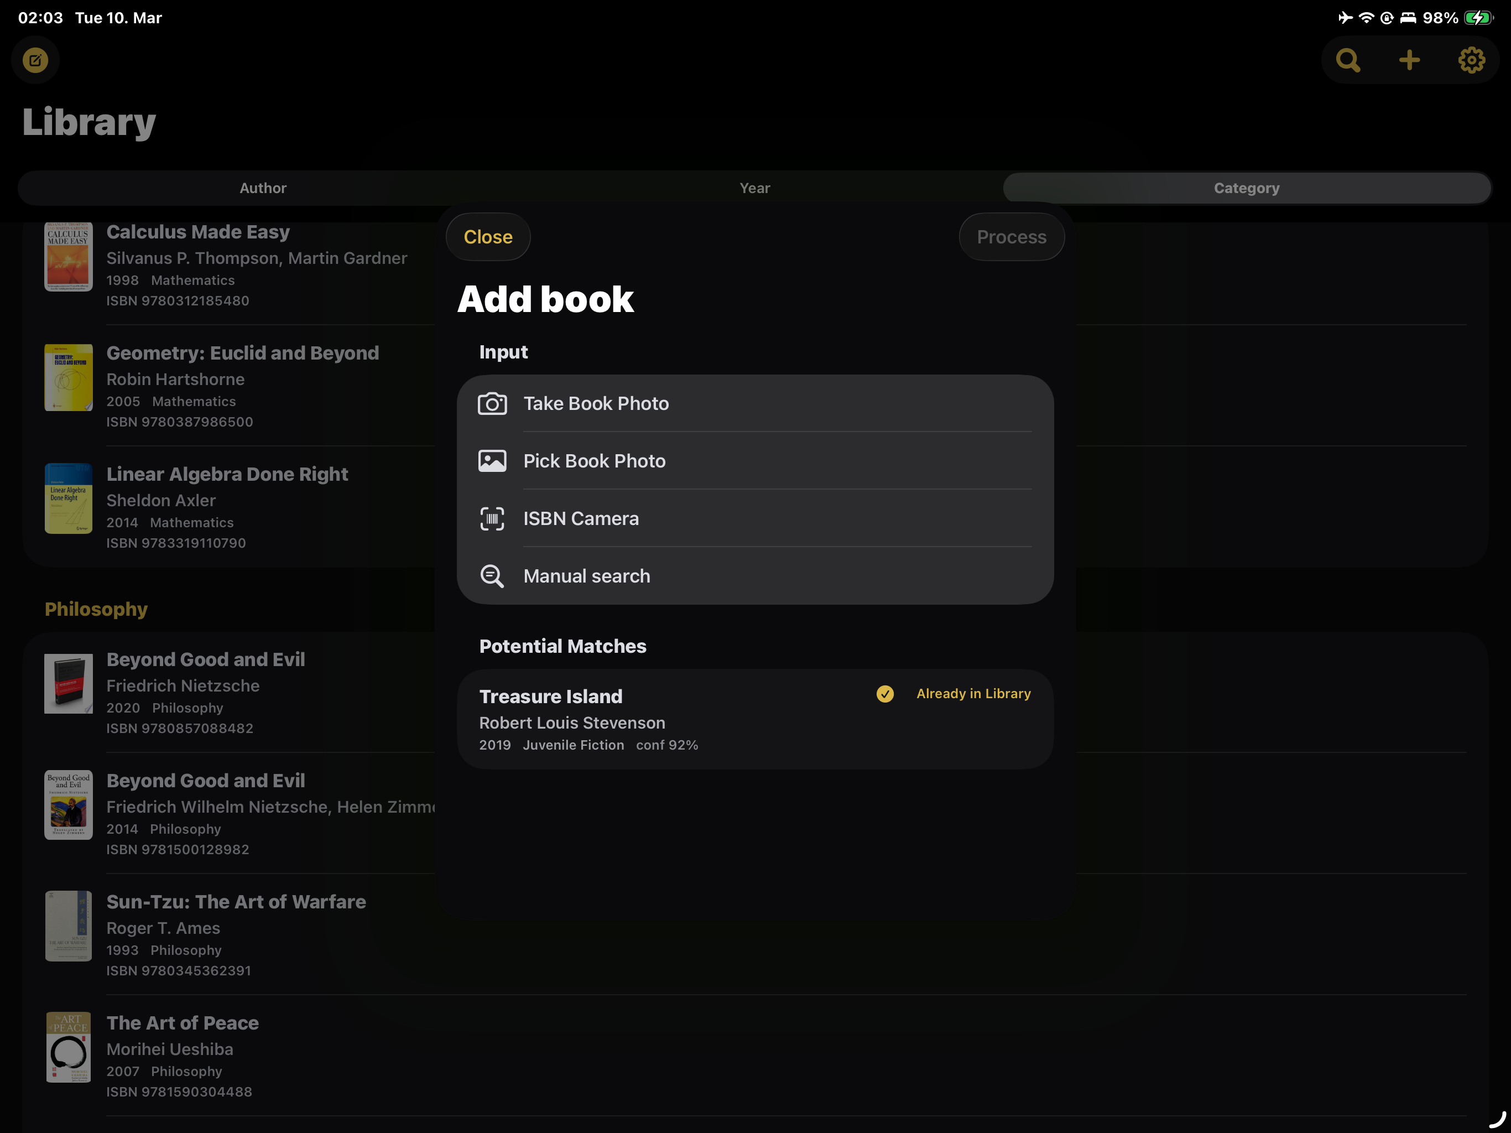This screenshot has height=1133, width=1511.
Task: Tap author Roger T. Ames
Action: (x=163, y=928)
